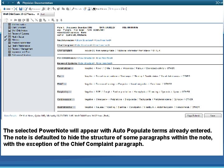Select 'Include CC from nursing intake' term
Screen dimensions: 224x168
pos(99,51)
